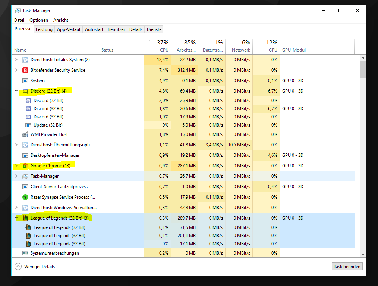Switch to the Autostart tab
The image size is (378, 286).
(94, 29)
